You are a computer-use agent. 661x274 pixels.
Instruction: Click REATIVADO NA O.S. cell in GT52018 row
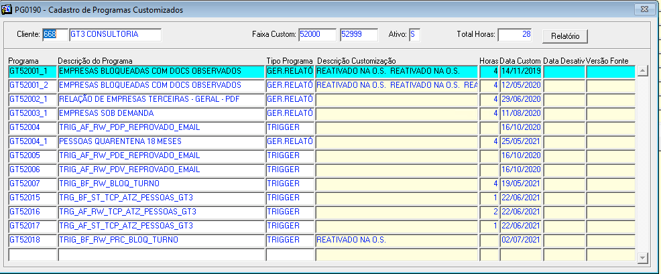click(x=397, y=241)
